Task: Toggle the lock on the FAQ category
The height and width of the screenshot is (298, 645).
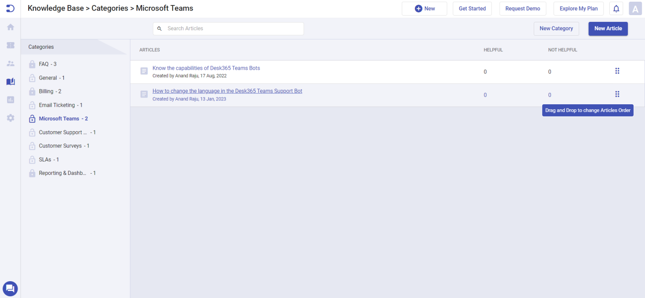Action: [x=32, y=64]
